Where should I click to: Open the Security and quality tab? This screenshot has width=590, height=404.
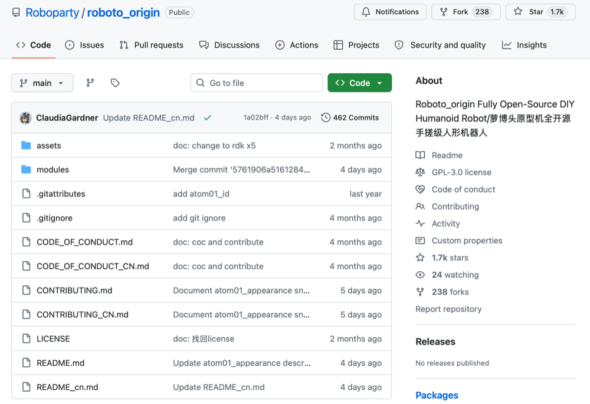click(440, 45)
